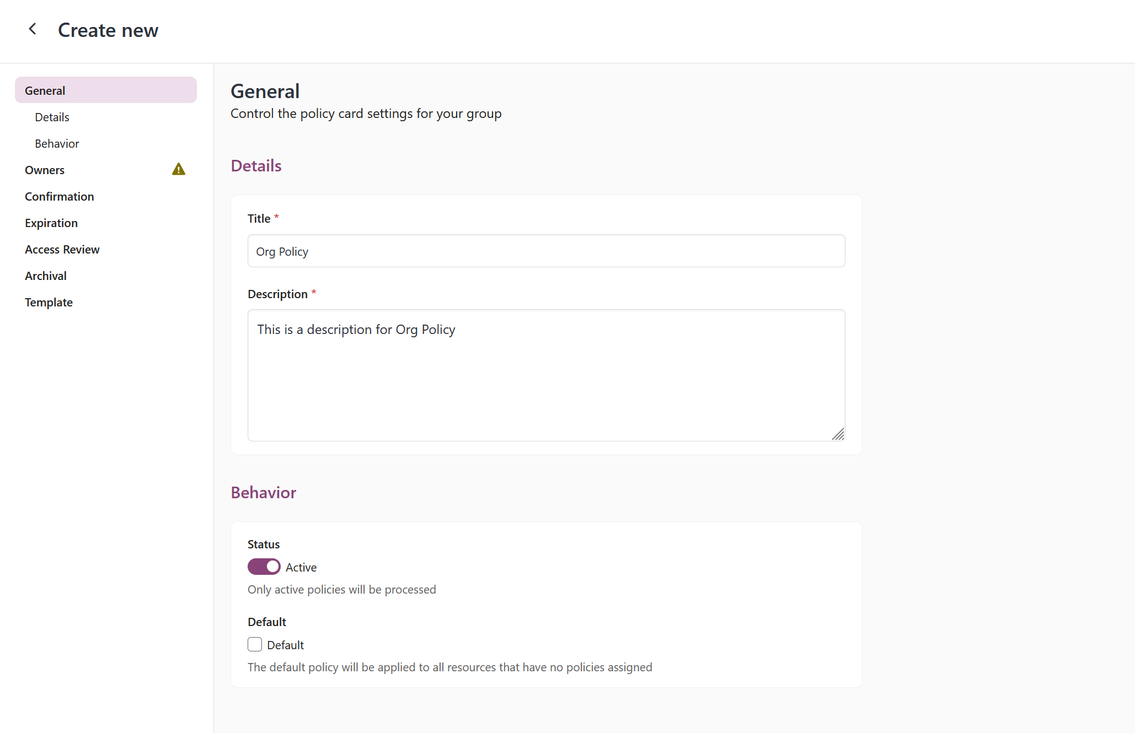This screenshot has width=1135, height=733.
Task: Navigate to the Confirmation step
Action: (x=59, y=196)
